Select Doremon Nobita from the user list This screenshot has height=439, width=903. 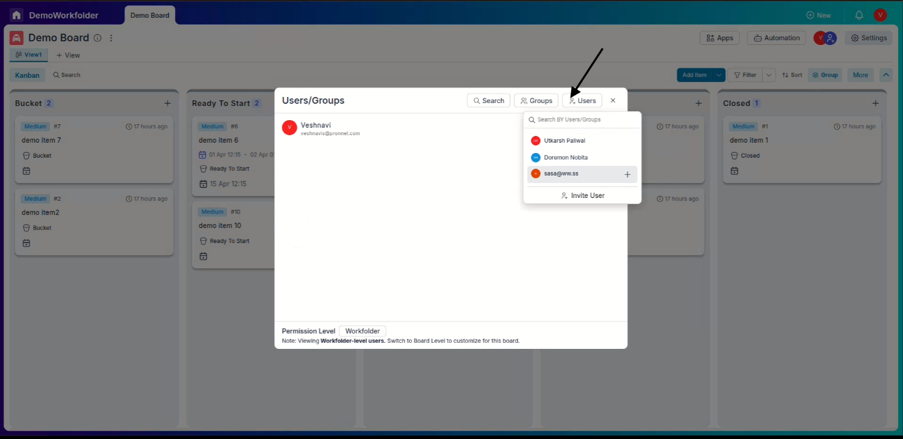click(582, 158)
